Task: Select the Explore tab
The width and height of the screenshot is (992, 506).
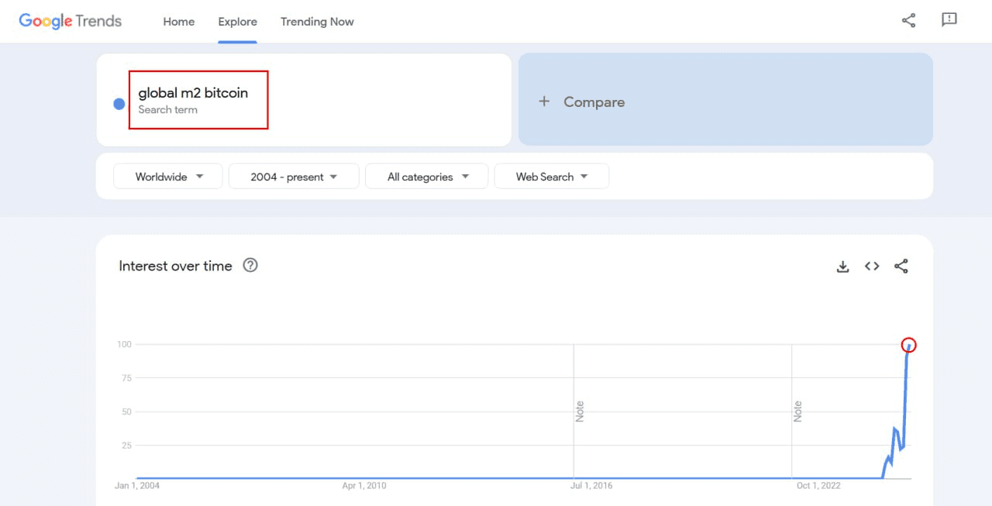Action: pos(237,22)
